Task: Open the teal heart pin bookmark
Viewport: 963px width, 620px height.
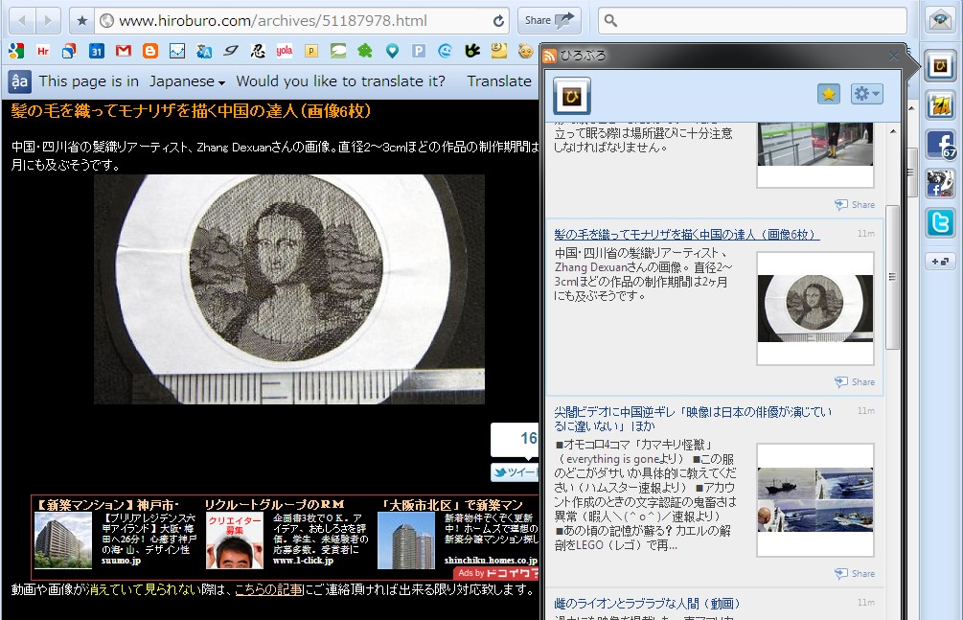Action: pyautogui.click(x=392, y=51)
